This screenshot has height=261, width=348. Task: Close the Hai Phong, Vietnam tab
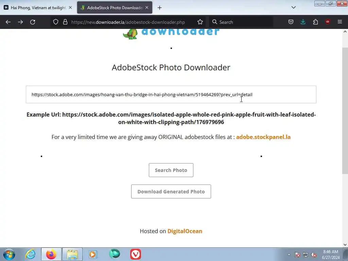tap(70, 7)
